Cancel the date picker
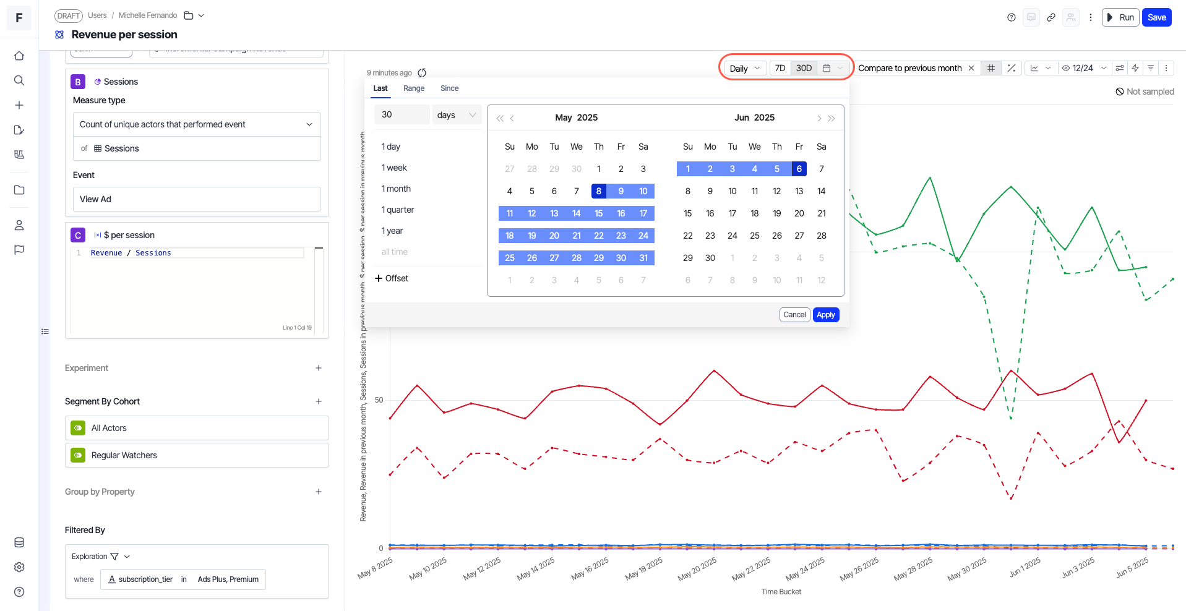 pos(795,315)
